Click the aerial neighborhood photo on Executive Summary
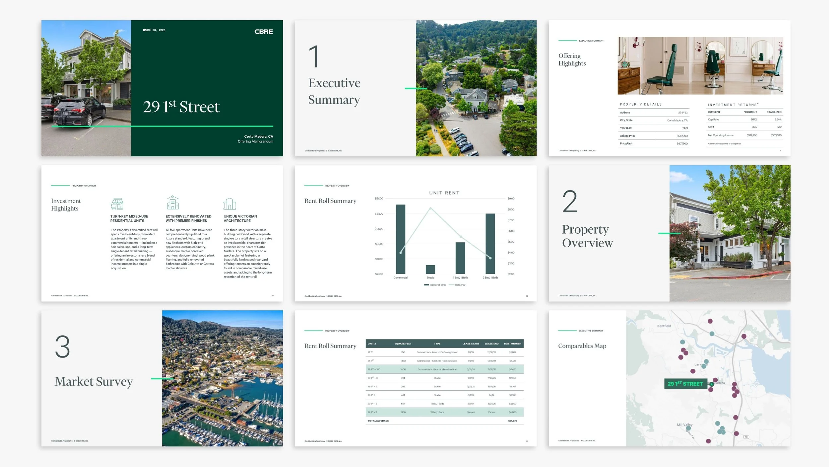The height and width of the screenshot is (467, 829). tap(476, 88)
